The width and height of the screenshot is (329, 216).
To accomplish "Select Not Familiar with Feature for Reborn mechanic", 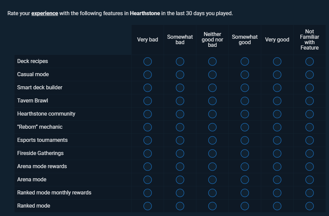I will point(309,127).
